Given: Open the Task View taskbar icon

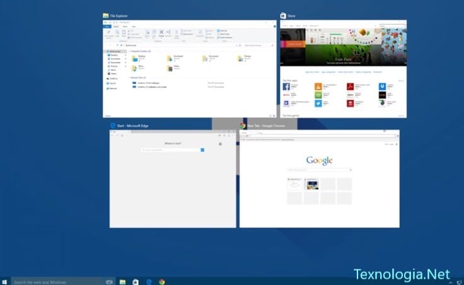Looking at the screenshot, I should (109, 281).
